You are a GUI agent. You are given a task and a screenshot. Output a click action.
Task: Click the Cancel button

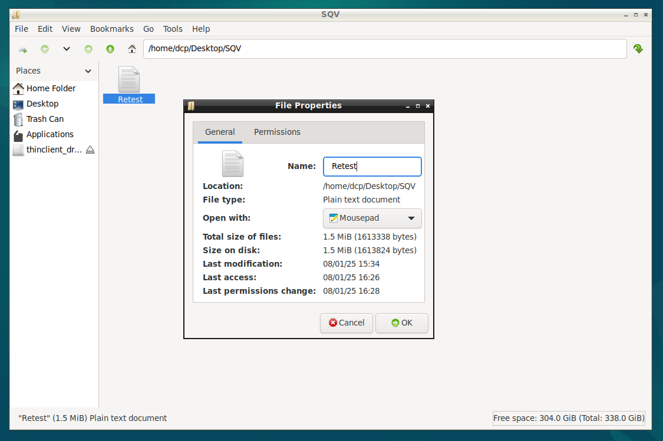[x=347, y=323]
